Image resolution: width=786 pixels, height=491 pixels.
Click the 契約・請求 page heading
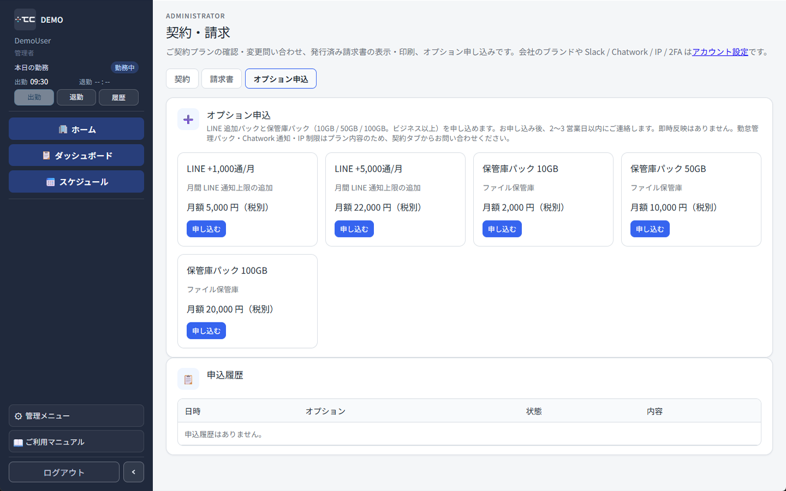tap(198, 33)
